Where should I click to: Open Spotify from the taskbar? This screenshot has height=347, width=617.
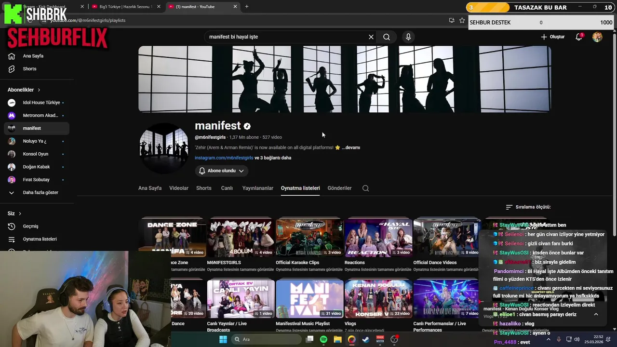(323, 339)
